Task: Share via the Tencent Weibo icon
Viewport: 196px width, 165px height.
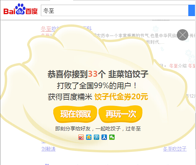Action: pyautogui.click(x=96, y=137)
